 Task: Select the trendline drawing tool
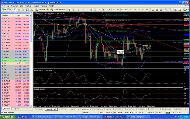click(x=87, y=10)
